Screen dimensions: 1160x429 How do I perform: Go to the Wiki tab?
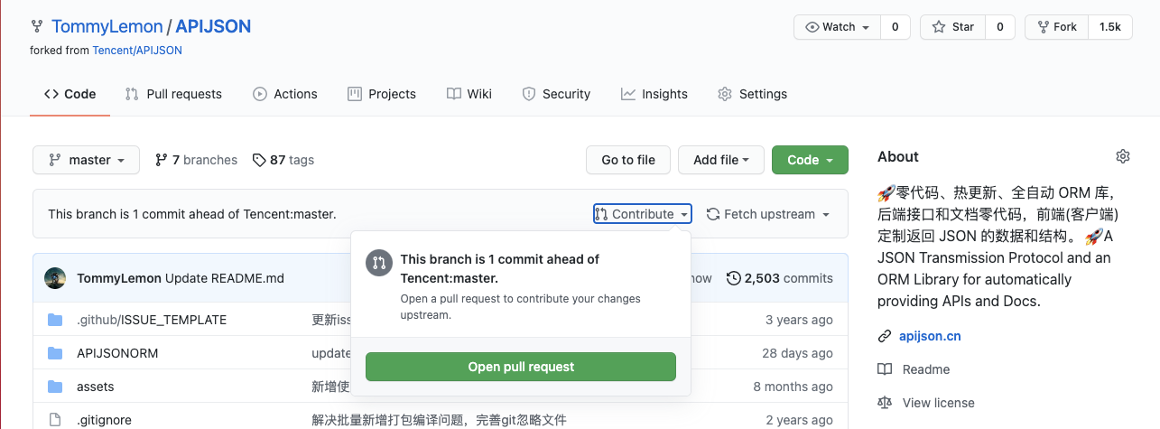pyautogui.click(x=469, y=94)
